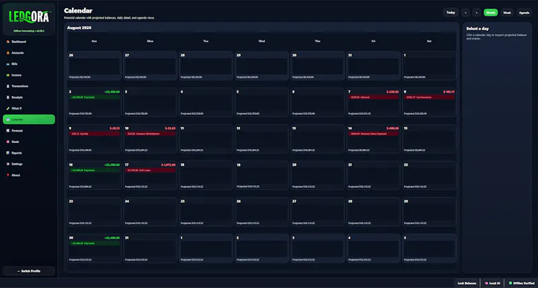
Task: Go to Bills via sidebar icon
Action: (8, 64)
